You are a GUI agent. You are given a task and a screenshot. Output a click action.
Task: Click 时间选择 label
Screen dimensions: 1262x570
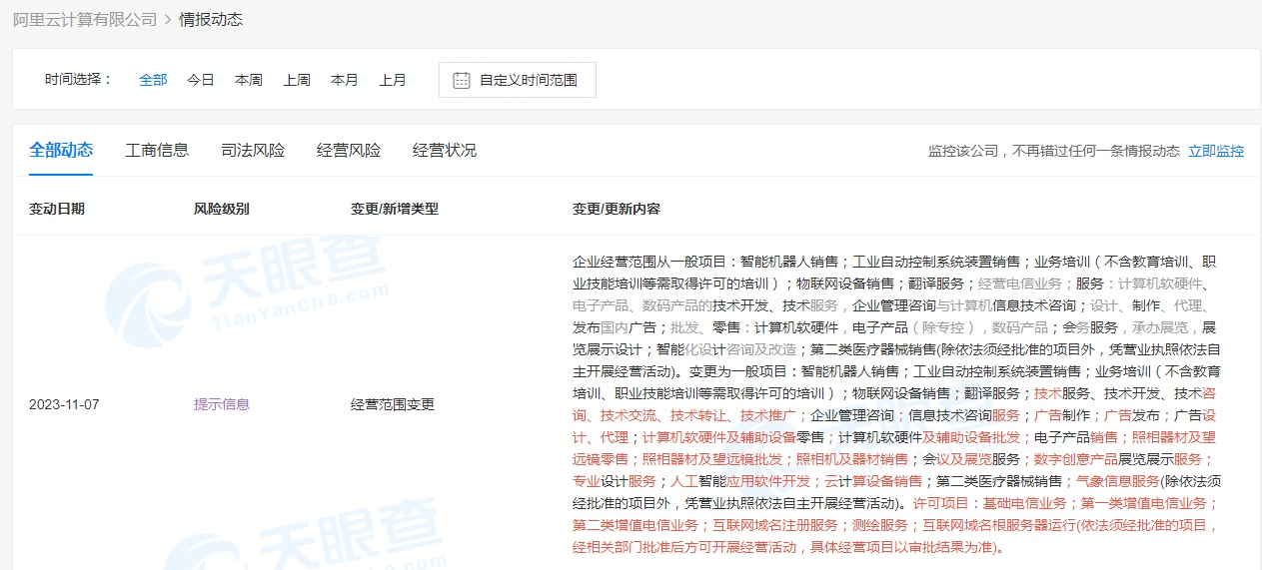click(x=77, y=80)
